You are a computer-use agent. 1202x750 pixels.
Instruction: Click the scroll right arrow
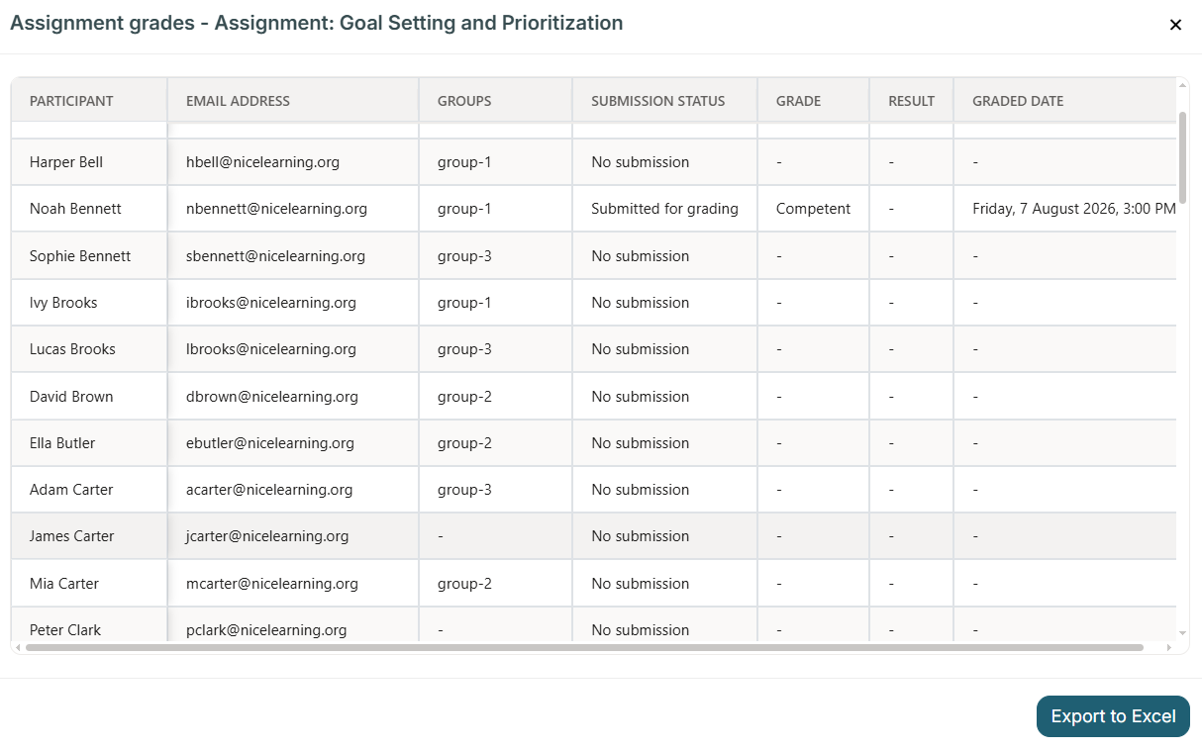1169,648
